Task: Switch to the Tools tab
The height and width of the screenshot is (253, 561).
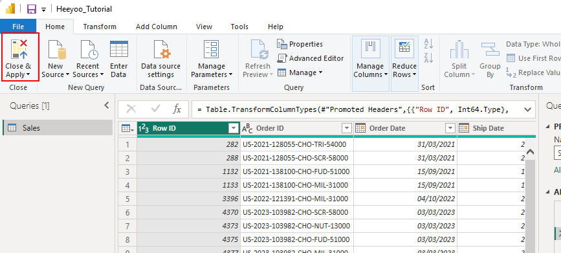Action: pos(239,27)
